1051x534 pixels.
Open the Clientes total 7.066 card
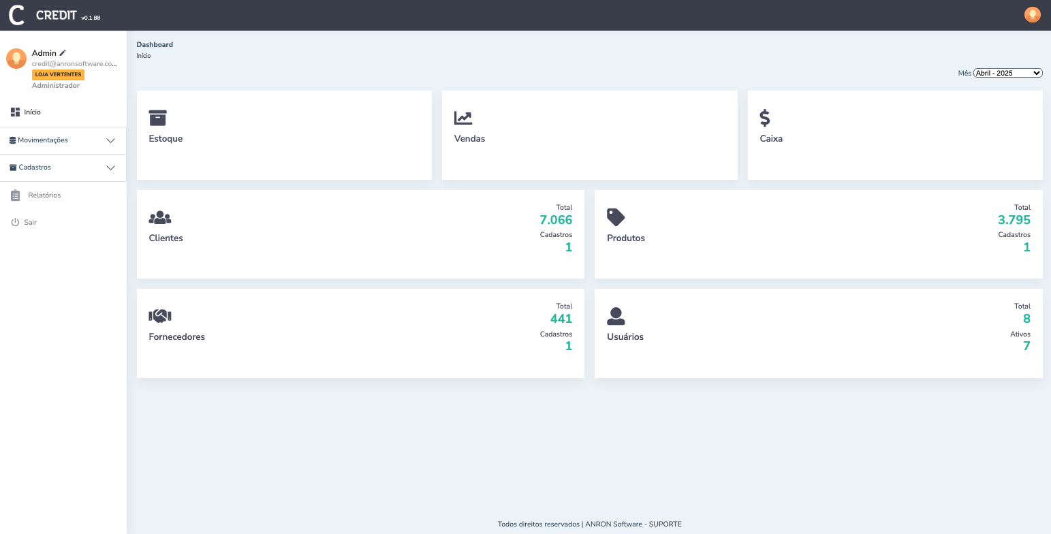360,234
